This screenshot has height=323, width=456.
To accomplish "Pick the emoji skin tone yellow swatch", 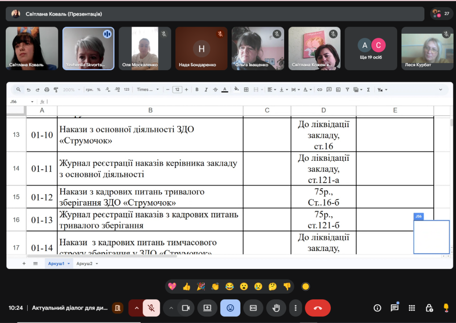I will pyautogui.click(x=305, y=287).
